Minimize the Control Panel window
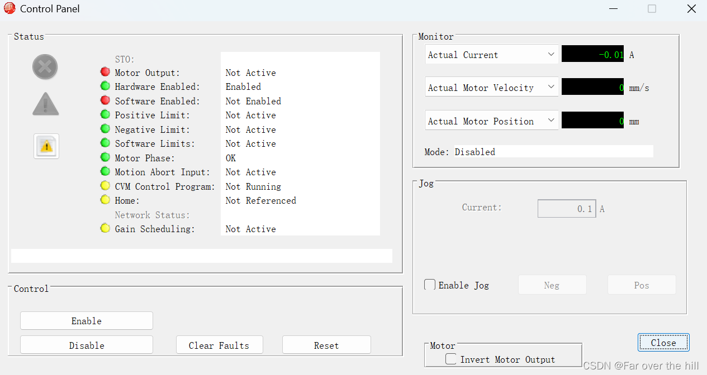Screen dimensions: 707x375 click(614, 9)
